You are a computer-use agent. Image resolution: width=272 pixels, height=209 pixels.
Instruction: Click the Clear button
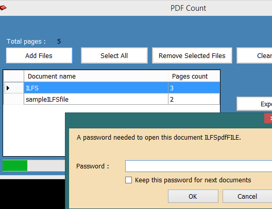254,55
